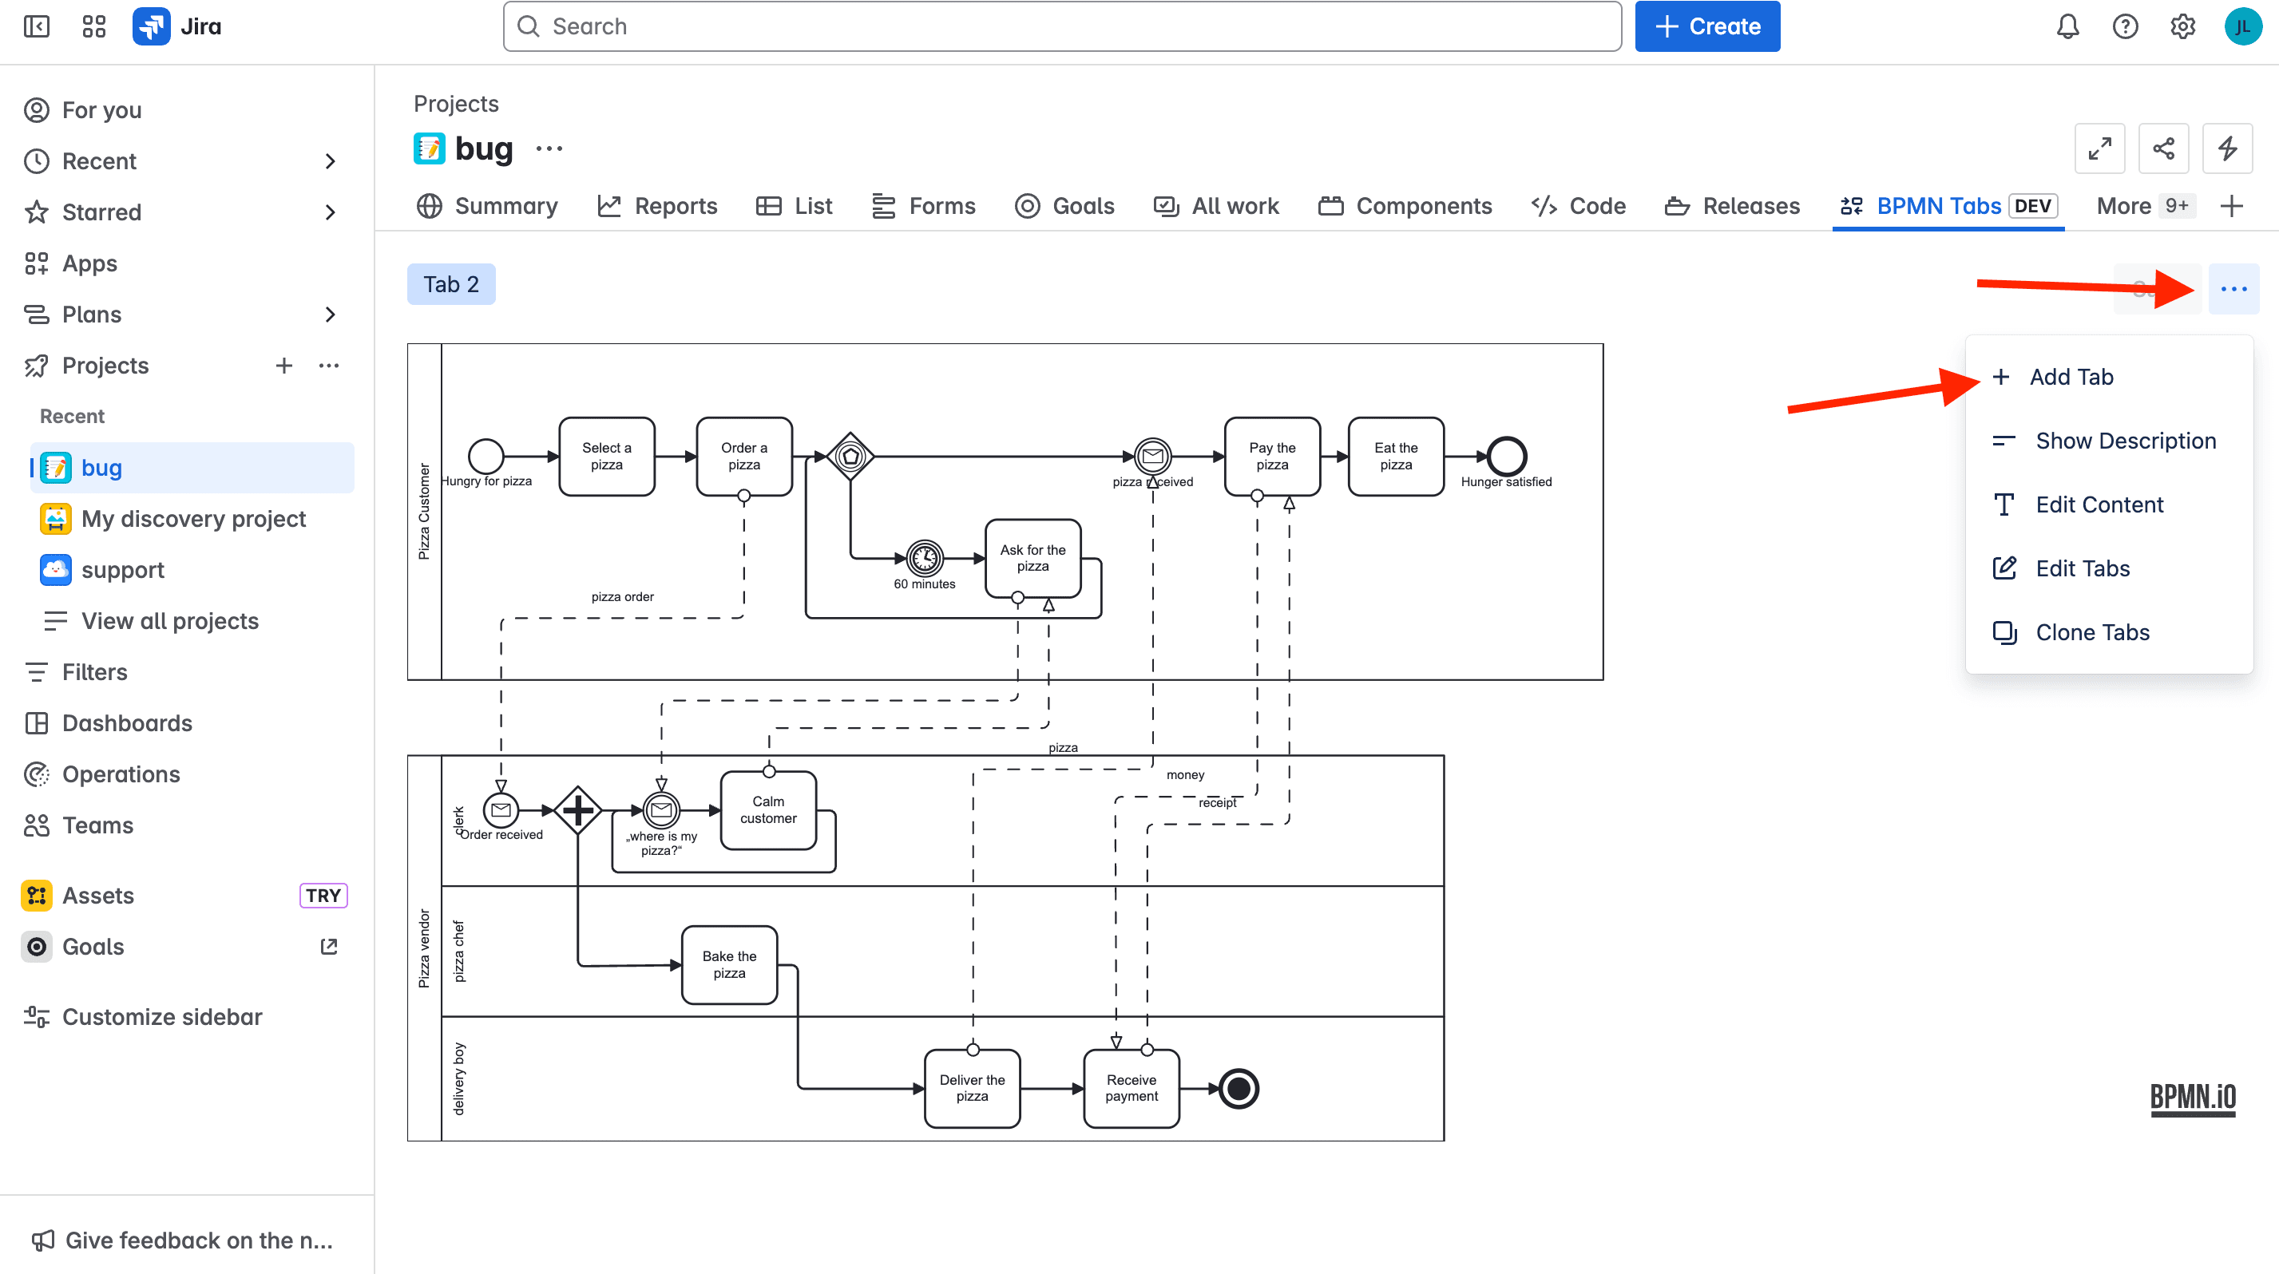Select the Deliver the pizza task

click(973, 1088)
